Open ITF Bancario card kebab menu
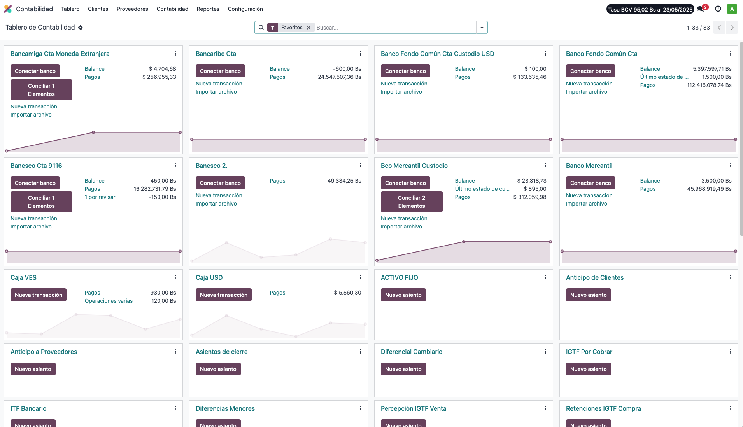 (x=175, y=408)
